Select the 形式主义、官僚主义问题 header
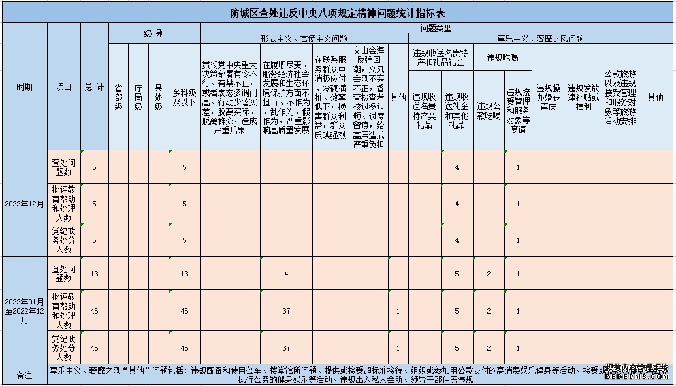 click(304, 39)
